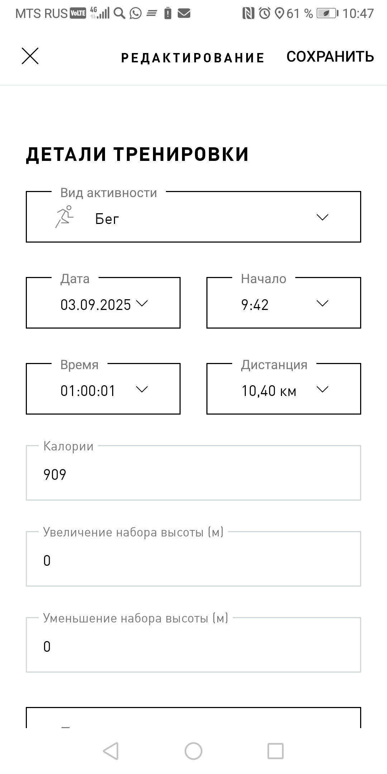Select the Бег activity type text

tap(107, 219)
